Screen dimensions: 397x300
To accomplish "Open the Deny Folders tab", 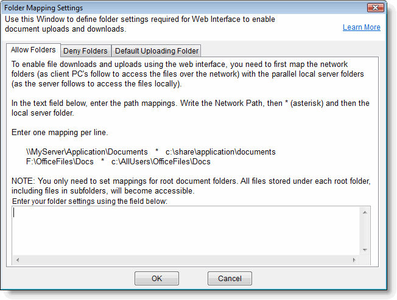I will (x=85, y=51).
